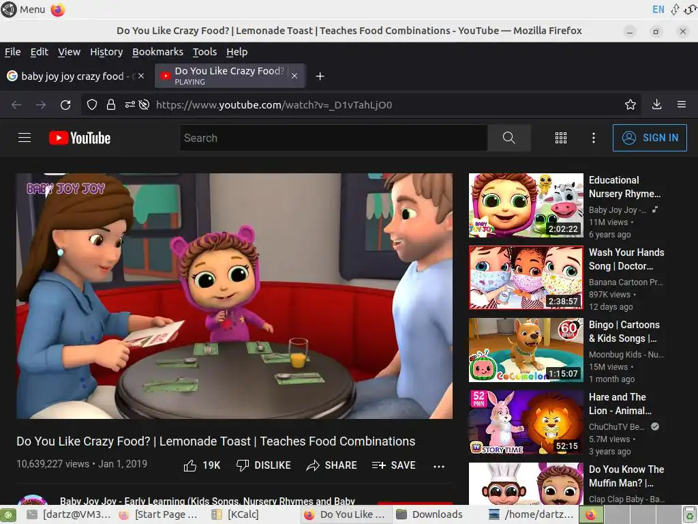Open the KCalc taskbar entry

click(x=236, y=514)
